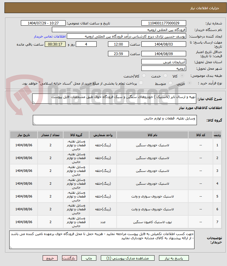Viewport: 227px width, 266px height.
Task: Click the نام کالا column header
Action: (152, 135)
